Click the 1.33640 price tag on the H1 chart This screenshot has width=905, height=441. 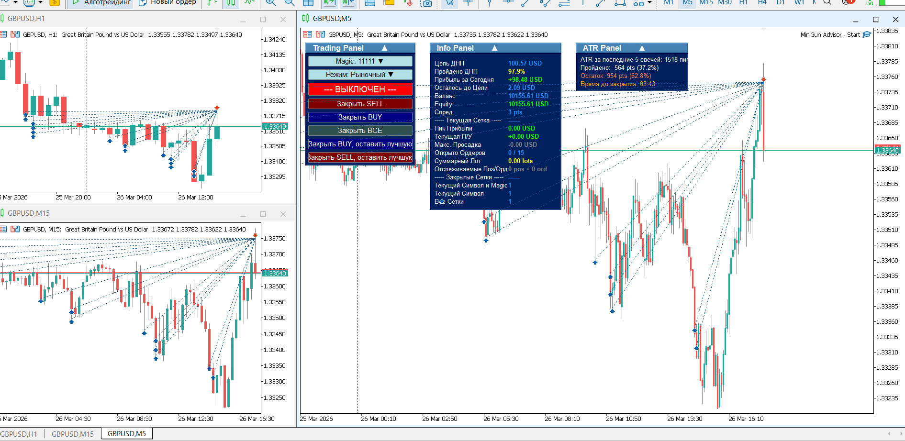(275, 127)
